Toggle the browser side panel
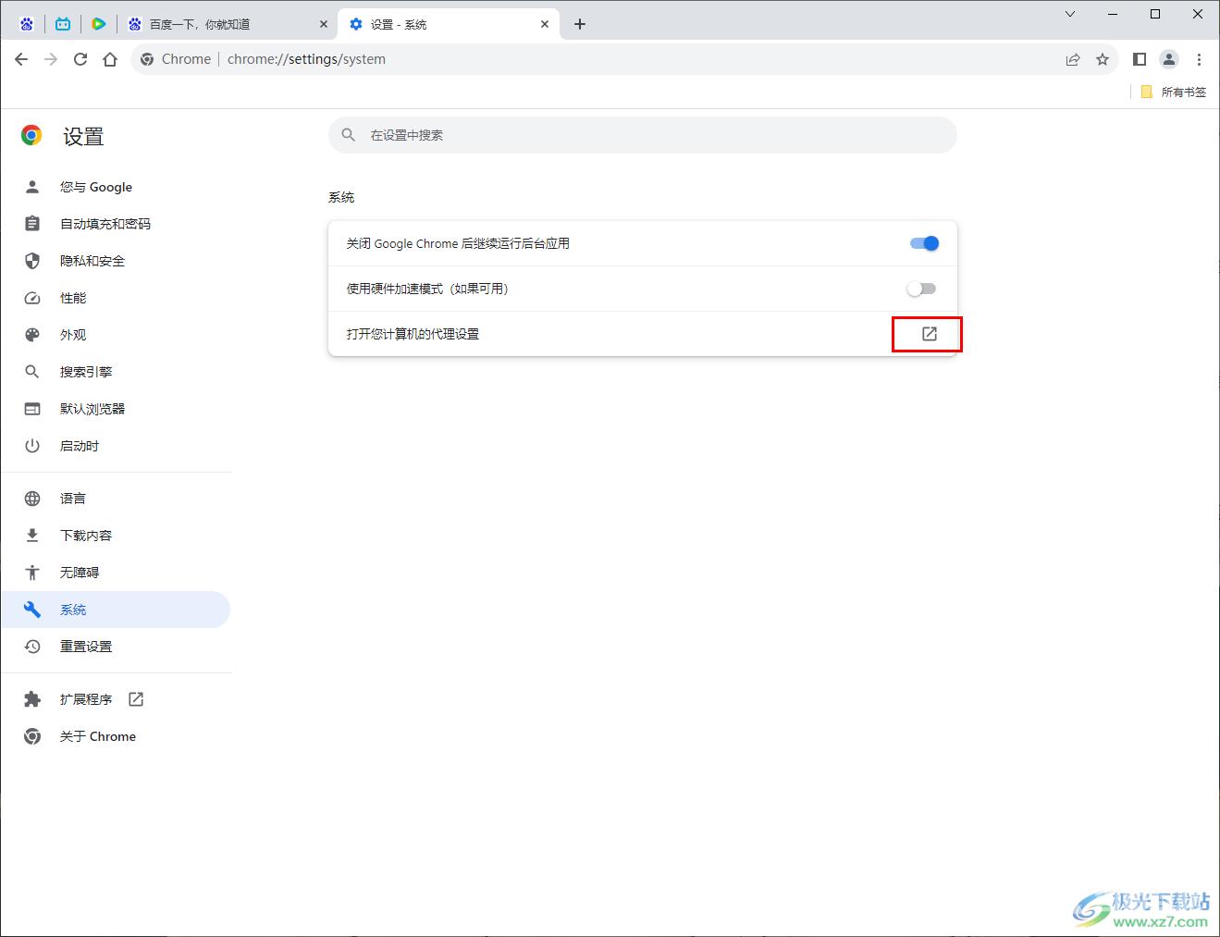Screen dimensions: 1220x937 tap(1140, 59)
